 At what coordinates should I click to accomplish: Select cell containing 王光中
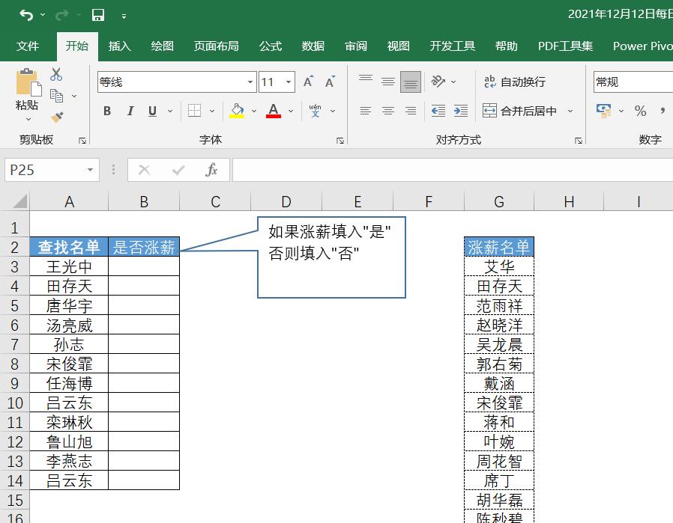pyautogui.click(x=69, y=267)
